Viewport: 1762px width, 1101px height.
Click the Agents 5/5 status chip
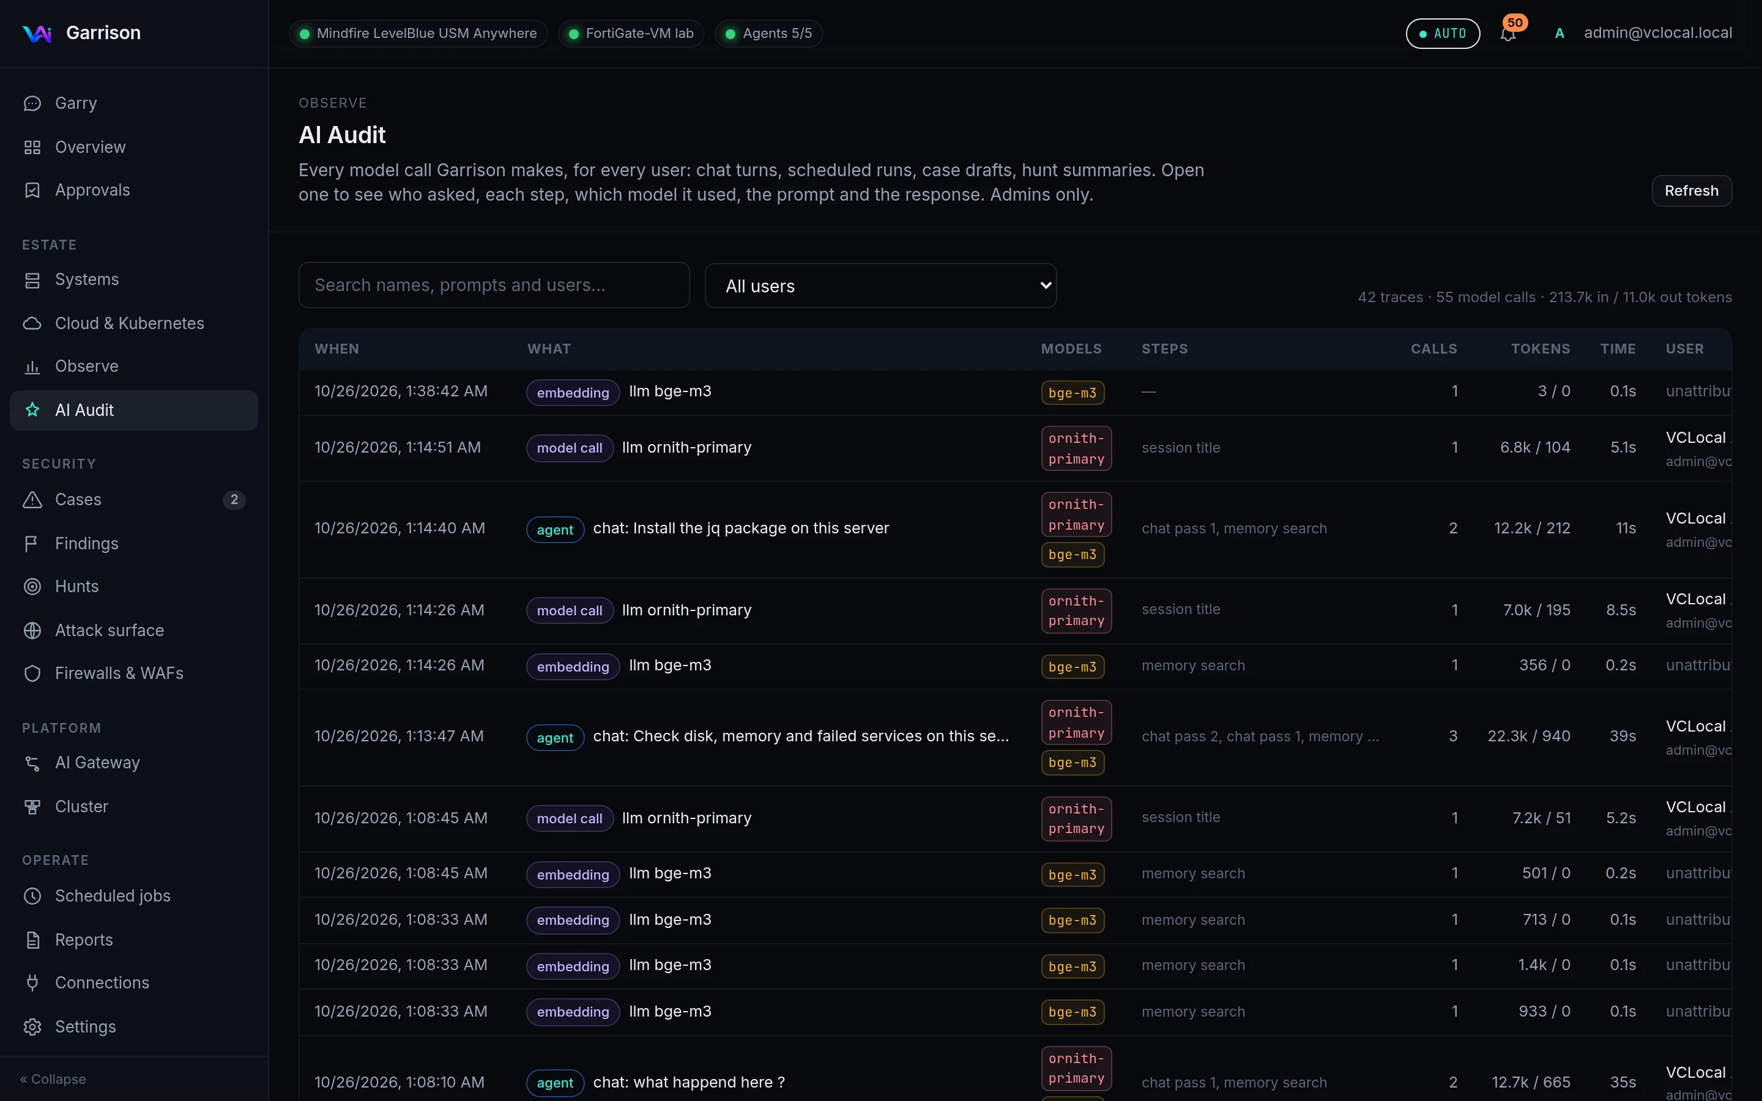pyautogui.click(x=769, y=34)
